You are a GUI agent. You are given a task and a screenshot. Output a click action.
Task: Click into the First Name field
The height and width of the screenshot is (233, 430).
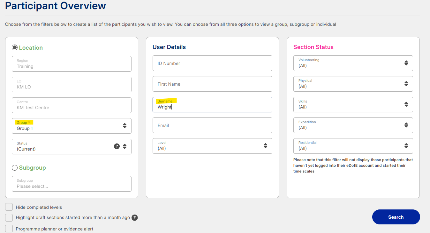212,84
